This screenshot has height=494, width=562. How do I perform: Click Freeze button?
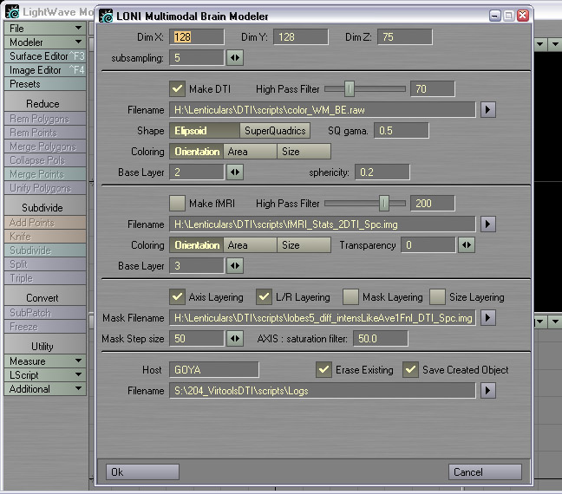pos(45,327)
